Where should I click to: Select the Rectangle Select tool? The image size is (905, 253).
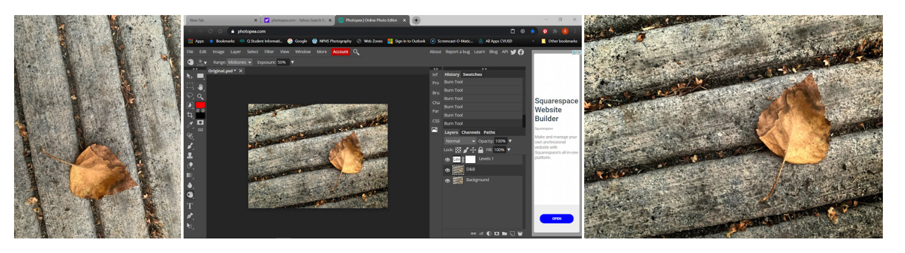(x=190, y=86)
